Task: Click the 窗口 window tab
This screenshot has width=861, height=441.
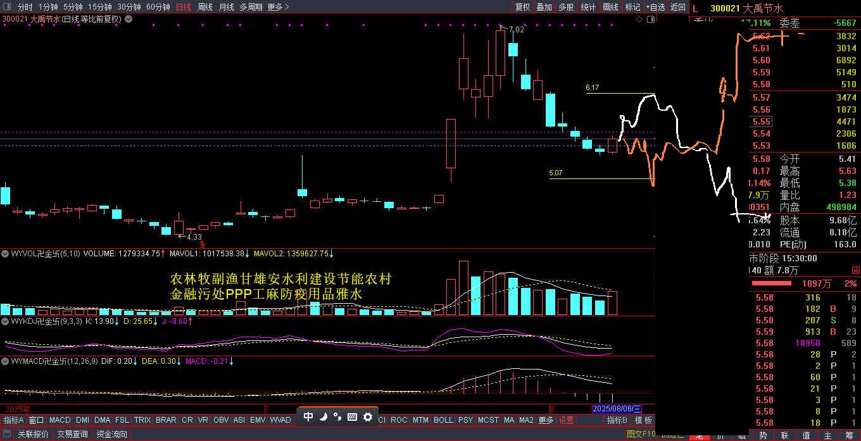Action: (x=36, y=420)
